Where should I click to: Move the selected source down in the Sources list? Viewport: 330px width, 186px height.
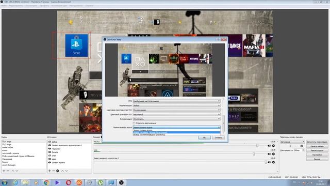[67, 171]
